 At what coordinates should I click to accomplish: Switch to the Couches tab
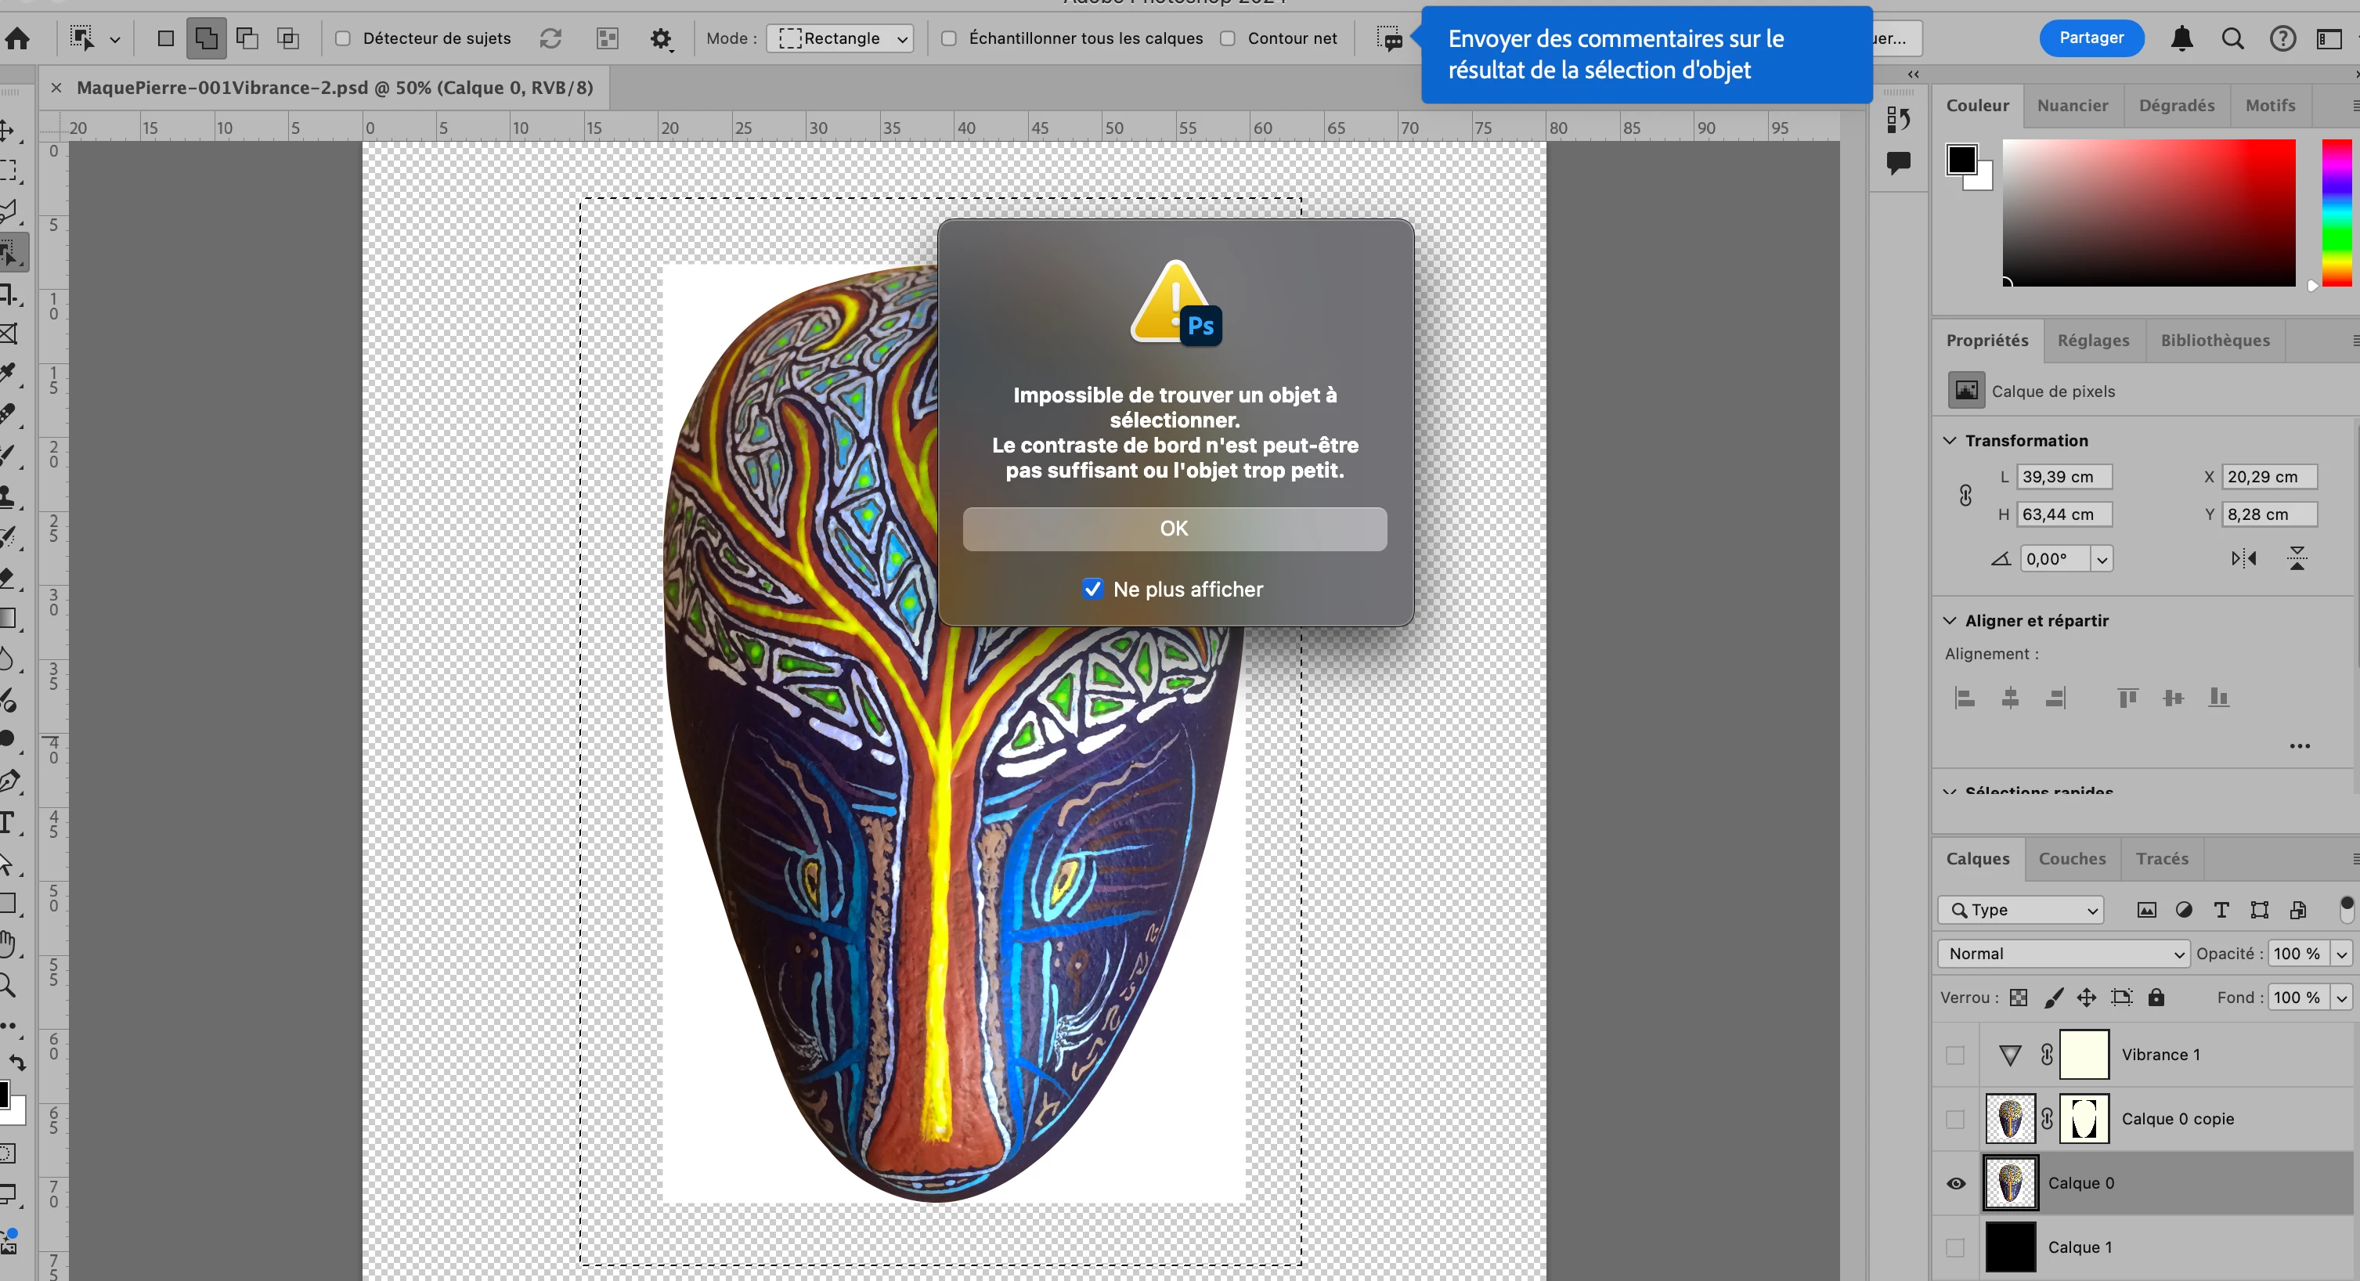pyautogui.click(x=2071, y=859)
